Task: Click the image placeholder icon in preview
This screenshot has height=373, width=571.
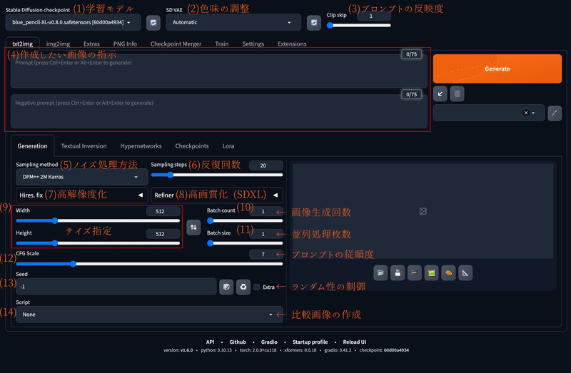Action: tap(423, 211)
